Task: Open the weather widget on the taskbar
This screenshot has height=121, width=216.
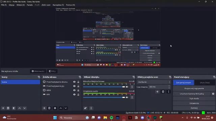Action: coord(9,118)
